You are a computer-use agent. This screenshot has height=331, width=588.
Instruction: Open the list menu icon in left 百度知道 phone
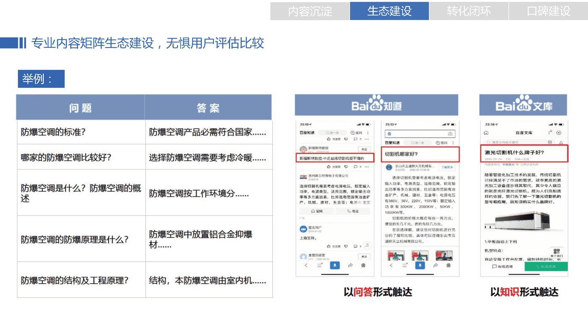tap(320, 265)
